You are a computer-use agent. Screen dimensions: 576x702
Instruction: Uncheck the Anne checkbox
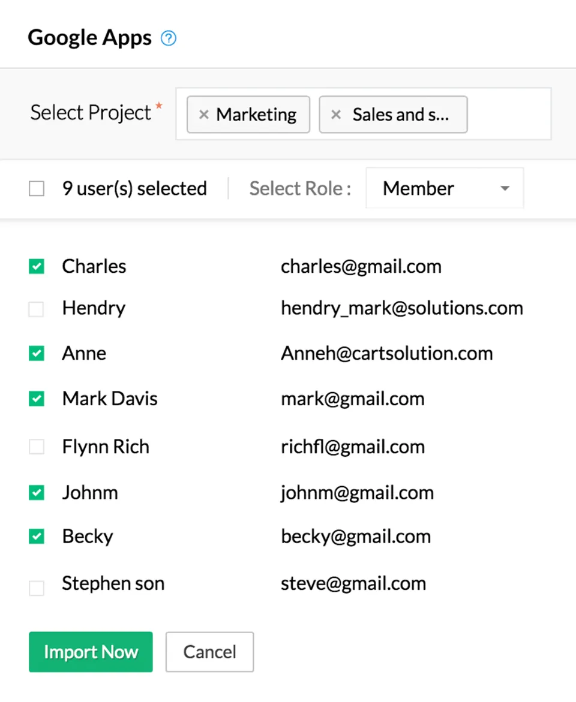coord(37,353)
